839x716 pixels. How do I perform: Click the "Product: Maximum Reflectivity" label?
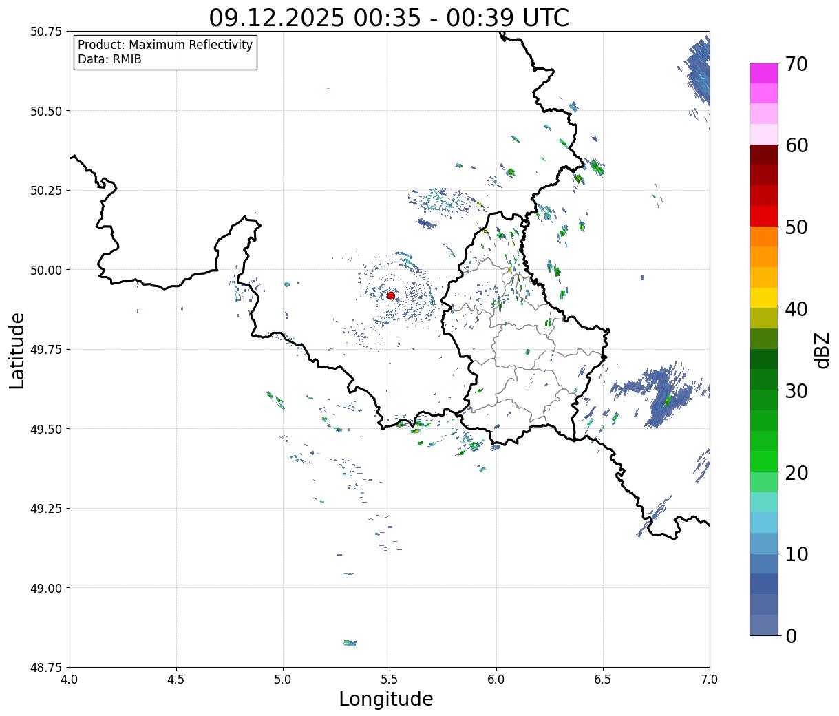click(x=165, y=45)
